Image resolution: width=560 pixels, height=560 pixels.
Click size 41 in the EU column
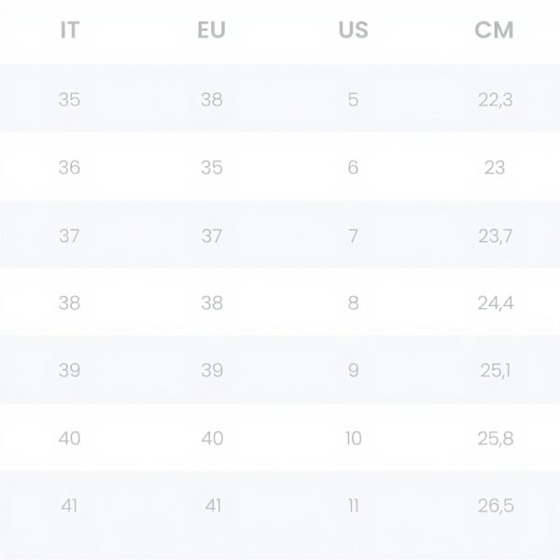(x=212, y=506)
